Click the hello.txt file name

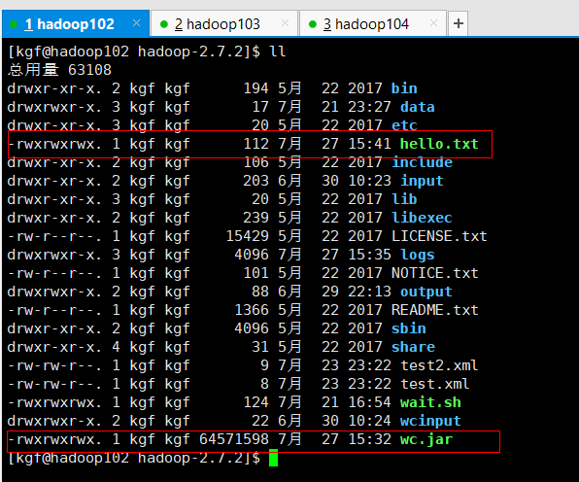click(x=439, y=144)
